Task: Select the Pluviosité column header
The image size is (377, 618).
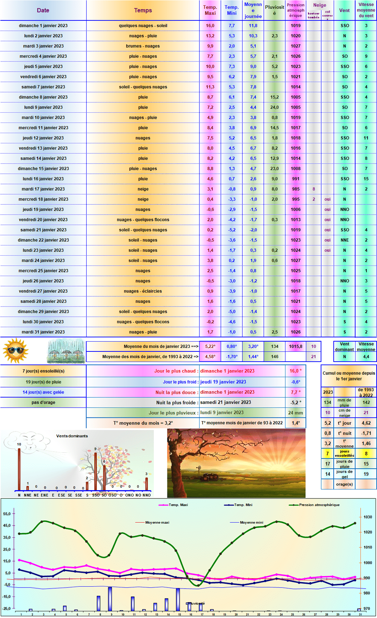Action: pos(274,11)
